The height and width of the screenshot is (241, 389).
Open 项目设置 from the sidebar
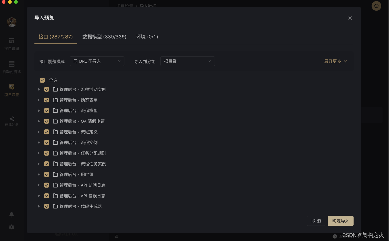tap(12, 90)
